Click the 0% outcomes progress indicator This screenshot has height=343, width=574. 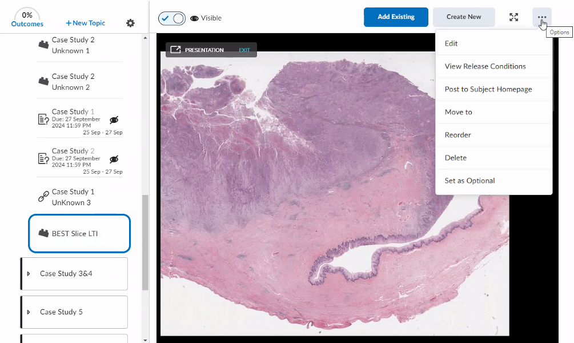coord(27,15)
